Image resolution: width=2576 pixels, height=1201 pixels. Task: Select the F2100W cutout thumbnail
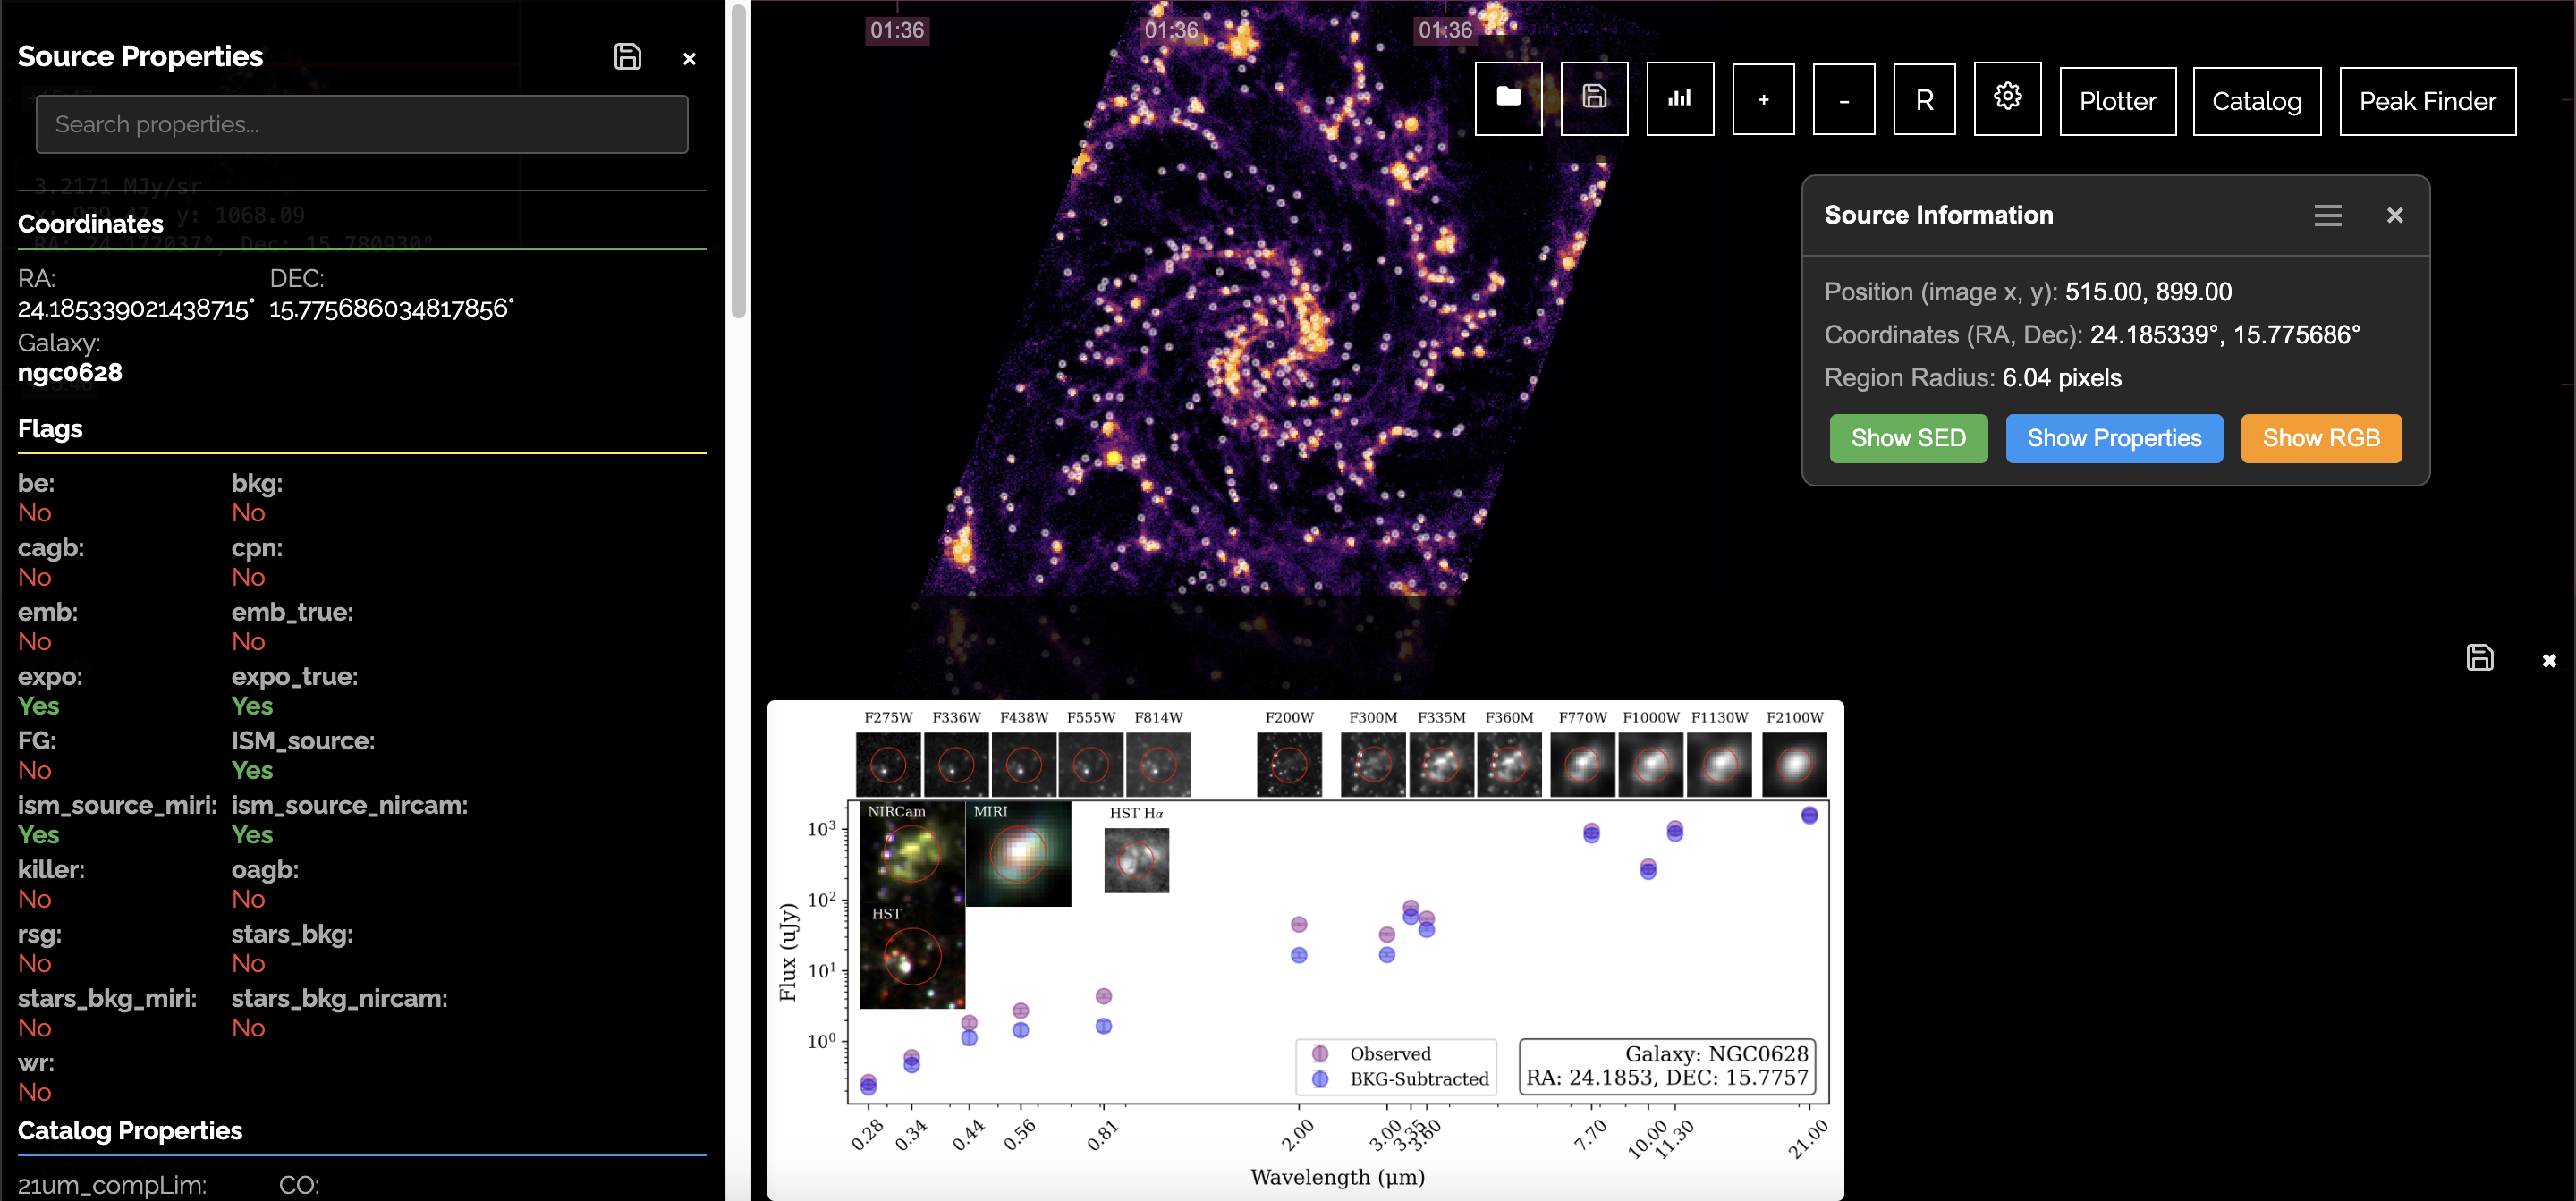point(1794,765)
